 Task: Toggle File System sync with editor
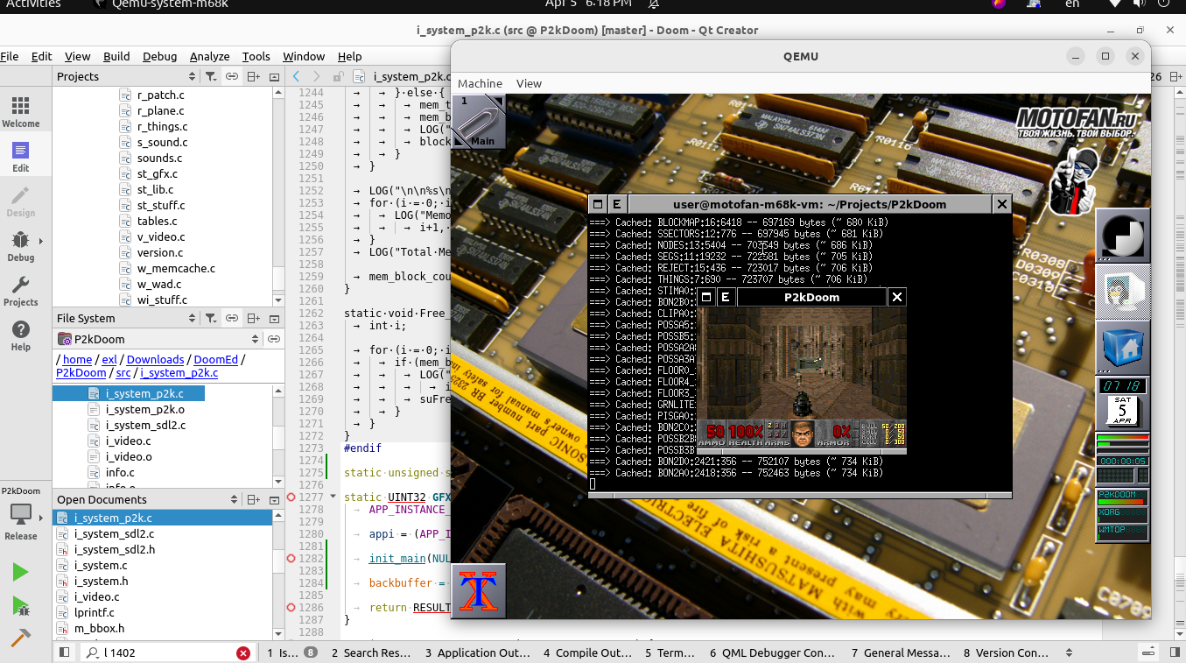click(232, 319)
